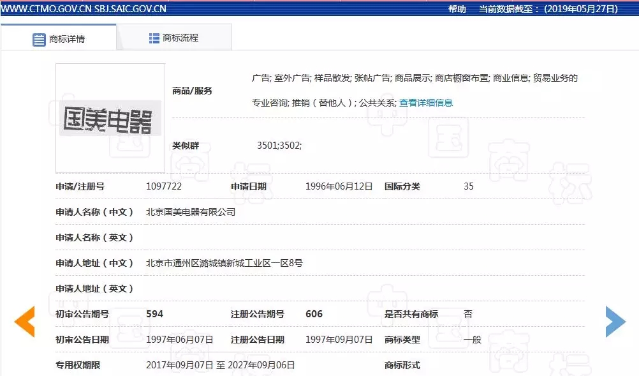The width and height of the screenshot is (639, 376).
Task: Select exclusive rights period 2017年09月07日 至 2027年09月06日
Action: (x=221, y=365)
